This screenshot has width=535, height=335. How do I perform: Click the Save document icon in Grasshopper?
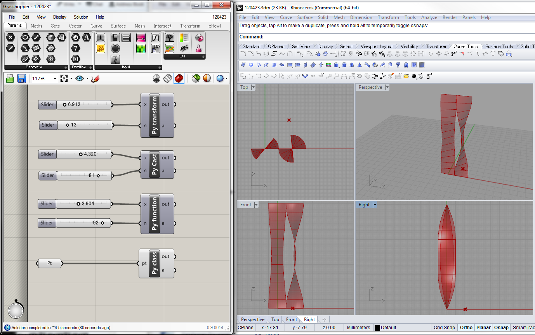(x=22, y=79)
